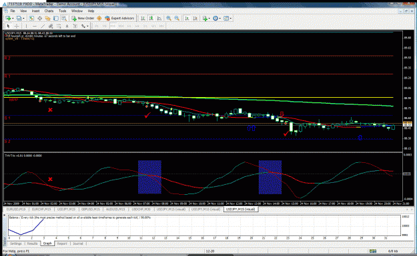Viewport: 417px width, 256px height.
Task: Select the arrow cursor tool
Action: pos(8,26)
